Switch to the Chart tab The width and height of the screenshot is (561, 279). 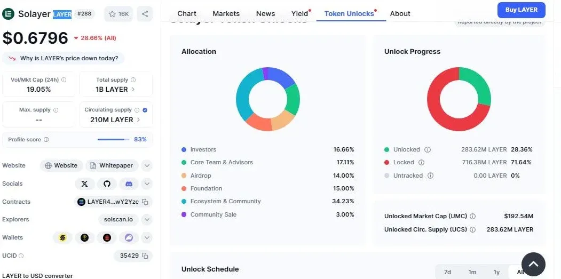[187, 13]
